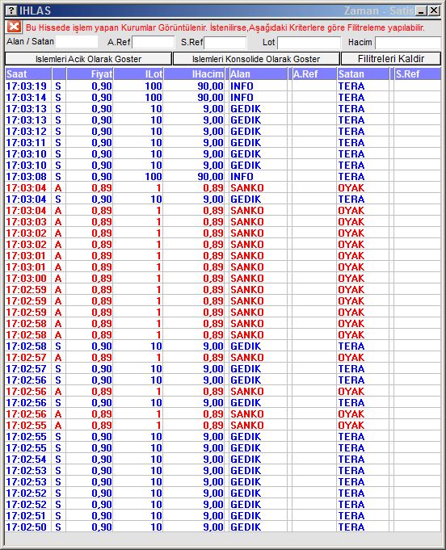Screen dimensions: 446x550
Task: Click the 17:02:57 A row time cell
Action: pos(27,358)
